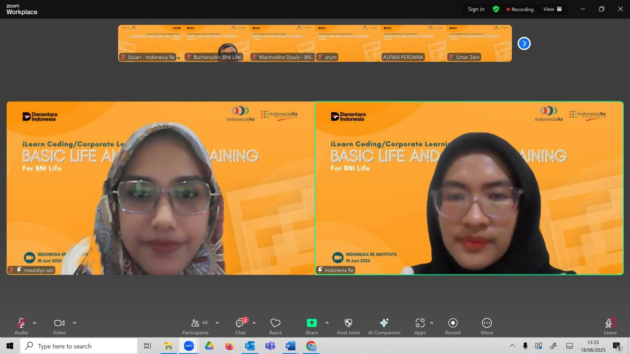The width and height of the screenshot is (630, 354).
Task: Launch AI Companion
Action: (x=384, y=326)
